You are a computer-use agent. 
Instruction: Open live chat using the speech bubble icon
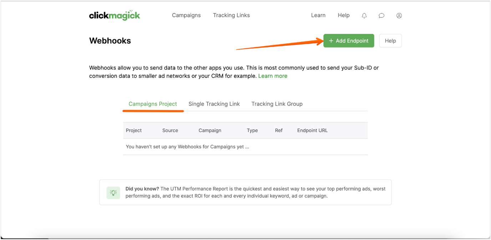[x=381, y=15]
